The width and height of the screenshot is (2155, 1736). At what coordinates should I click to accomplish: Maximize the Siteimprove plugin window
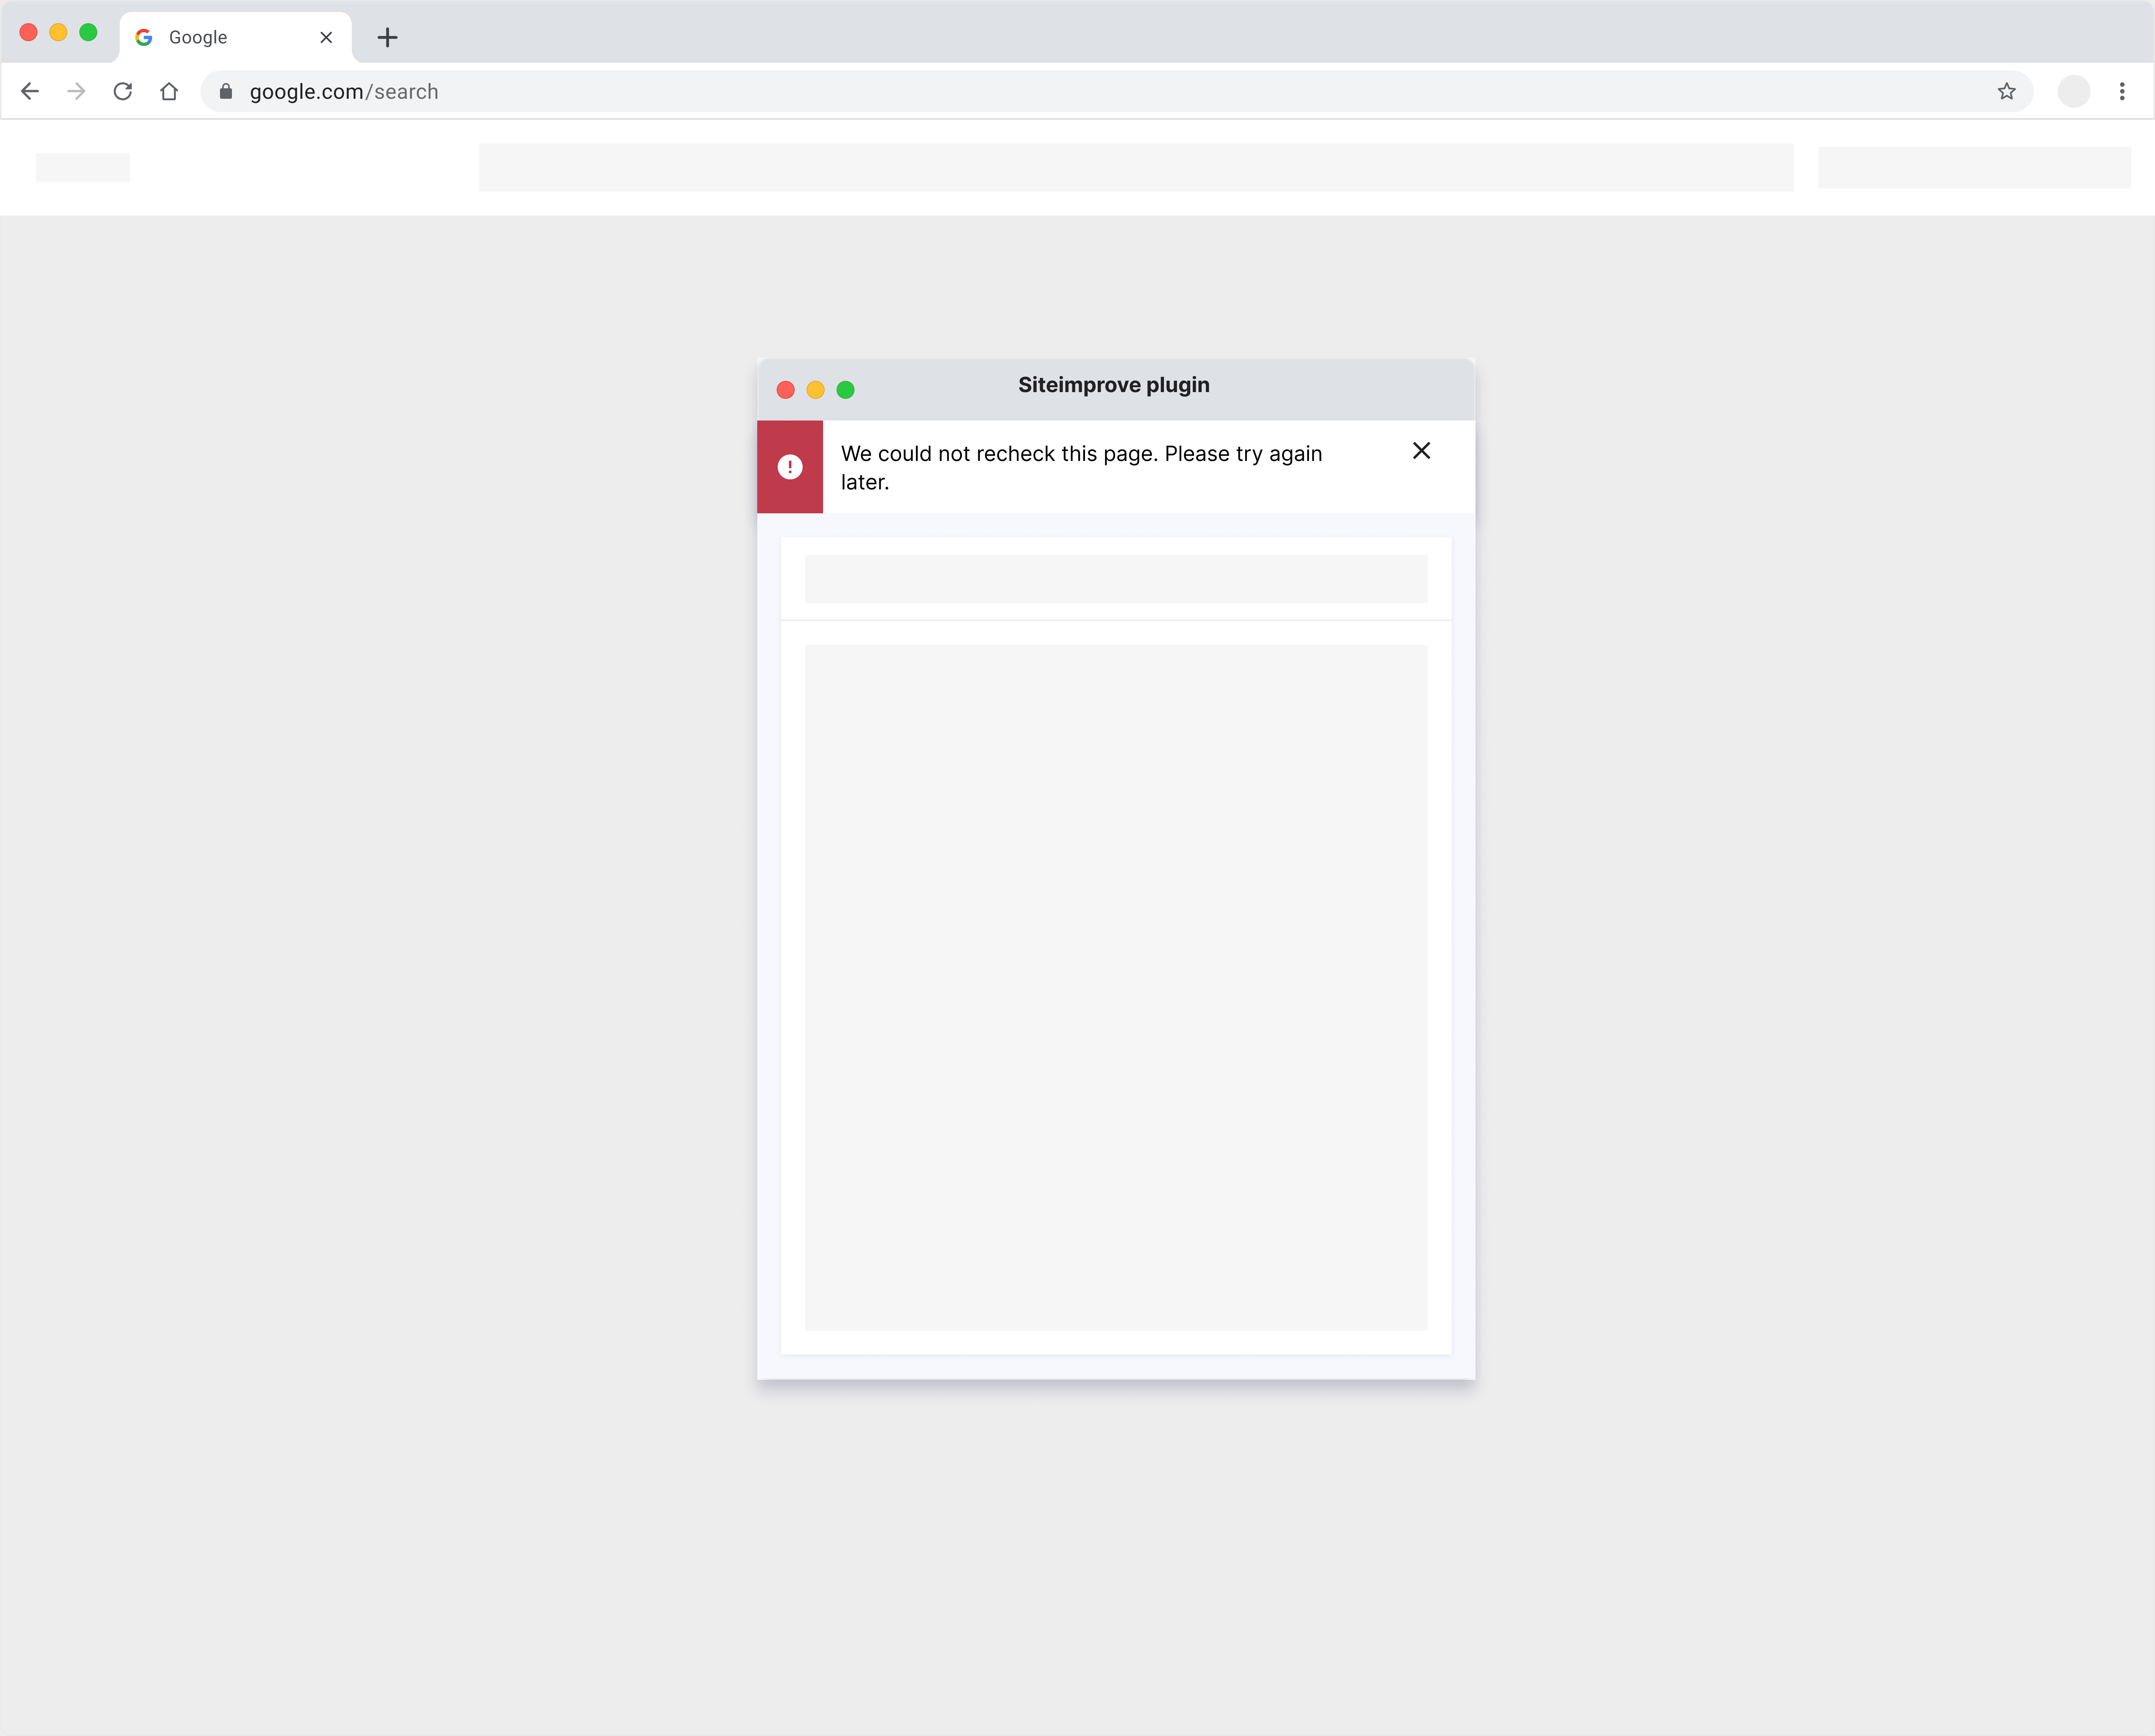(846, 390)
